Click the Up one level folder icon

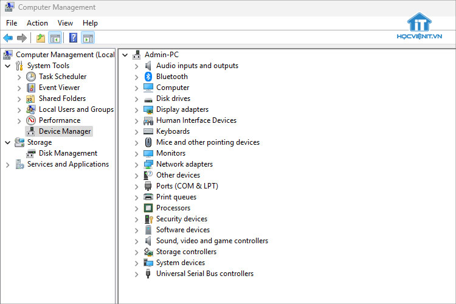point(40,38)
